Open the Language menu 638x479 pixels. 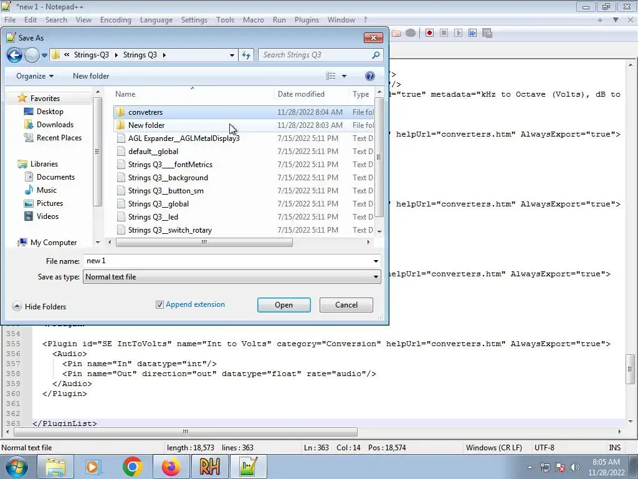(x=156, y=20)
